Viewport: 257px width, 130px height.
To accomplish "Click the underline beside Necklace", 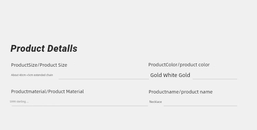I will tap(200, 105).
